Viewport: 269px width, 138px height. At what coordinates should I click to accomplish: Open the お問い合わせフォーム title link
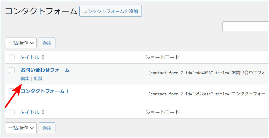pos(45,70)
